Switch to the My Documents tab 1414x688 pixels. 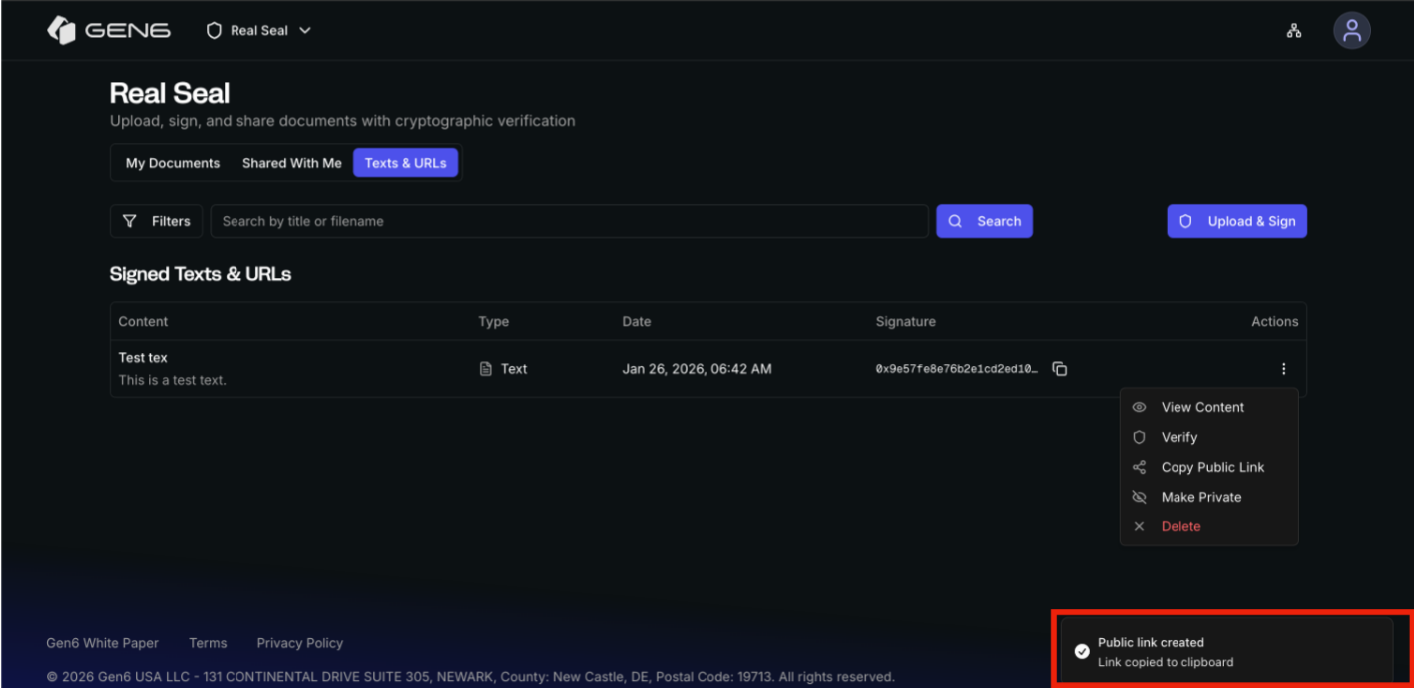point(173,163)
